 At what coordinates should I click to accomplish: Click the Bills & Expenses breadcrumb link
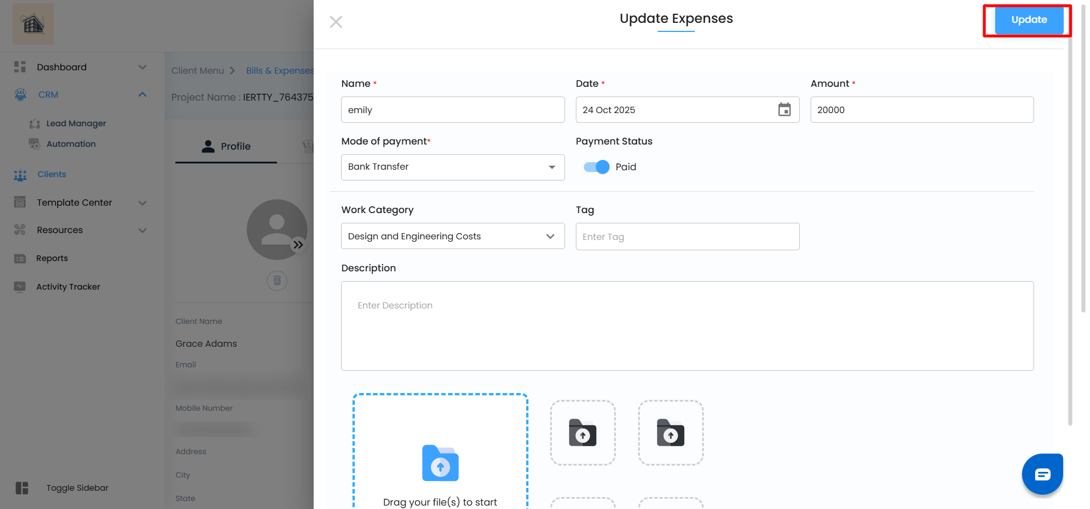coord(279,71)
